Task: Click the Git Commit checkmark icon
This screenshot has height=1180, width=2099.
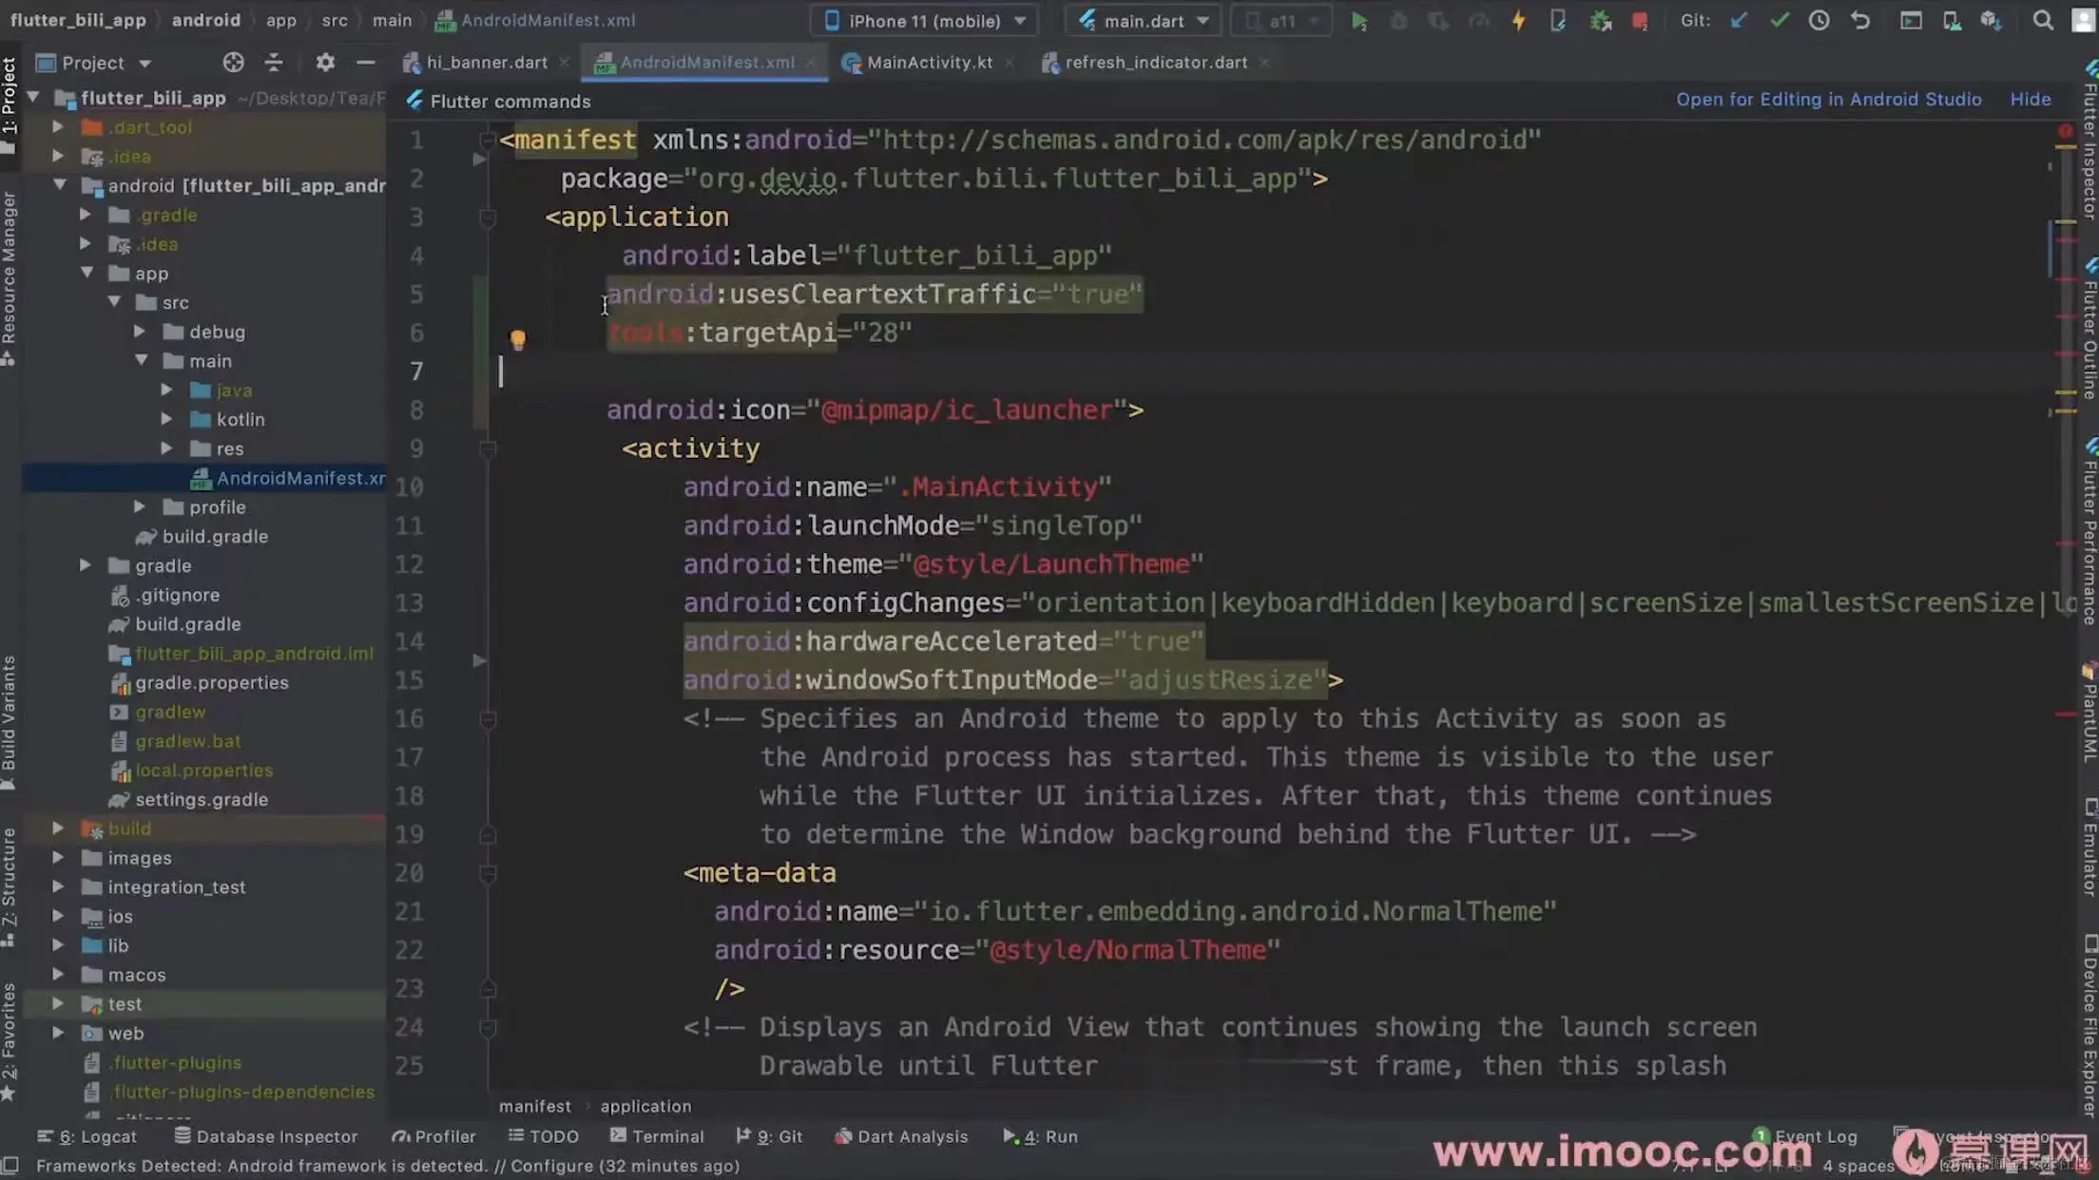Action: click(1779, 21)
